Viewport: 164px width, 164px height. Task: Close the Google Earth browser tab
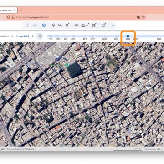pos(15,10)
